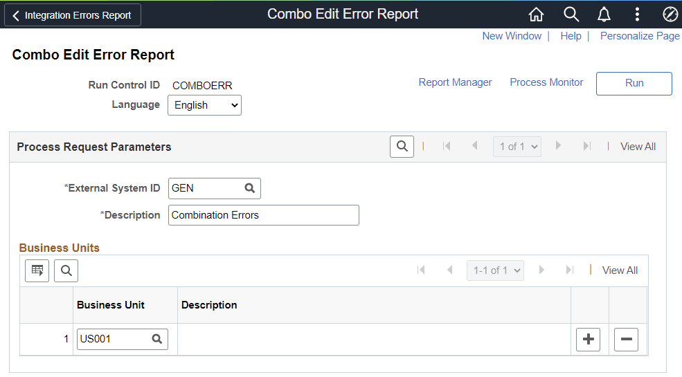Screen dimensions: 682x377
Task: Expand the 1-1 of 1 grid selector
Action: (x=496, y=270)
